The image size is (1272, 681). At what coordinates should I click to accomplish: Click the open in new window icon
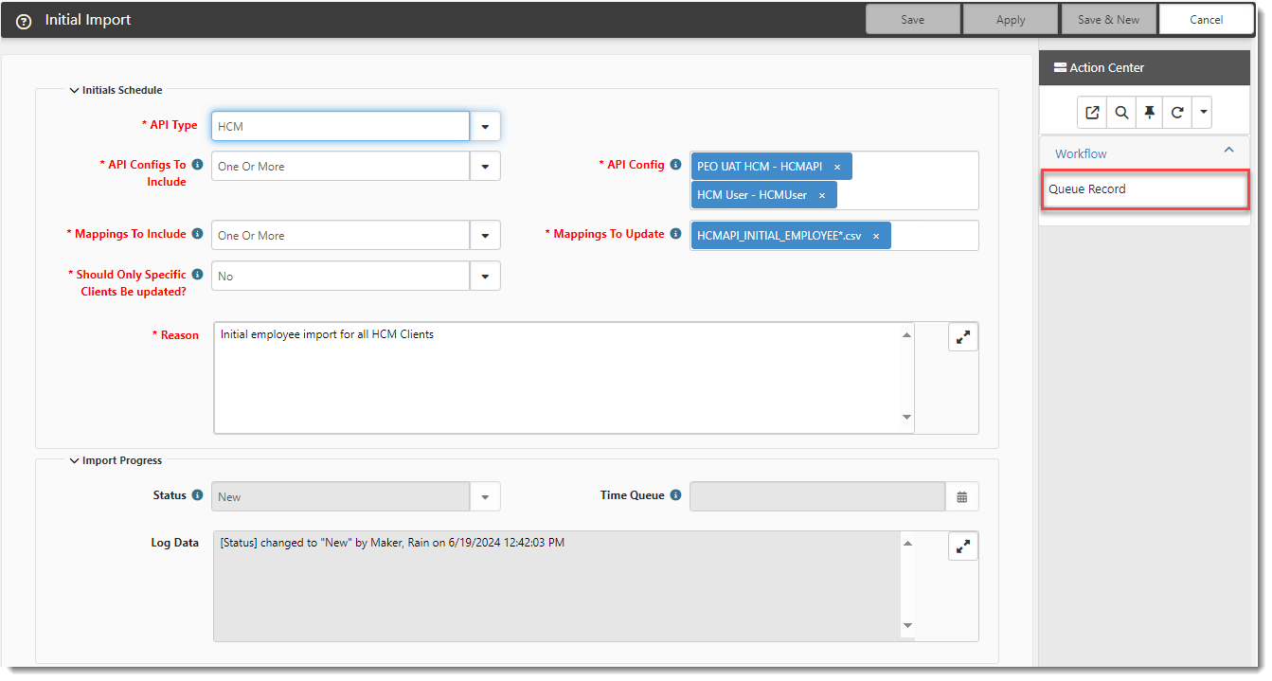(x=1092, y=113)
